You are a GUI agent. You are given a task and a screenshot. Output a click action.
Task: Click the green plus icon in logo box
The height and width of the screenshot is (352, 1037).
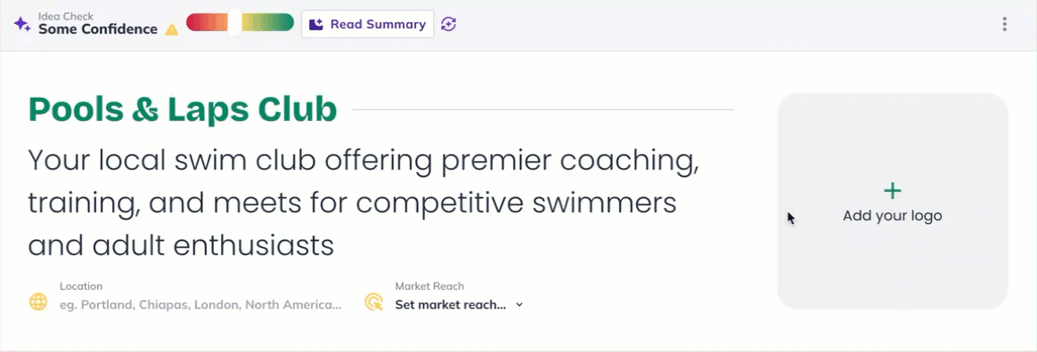pos(892,191)
